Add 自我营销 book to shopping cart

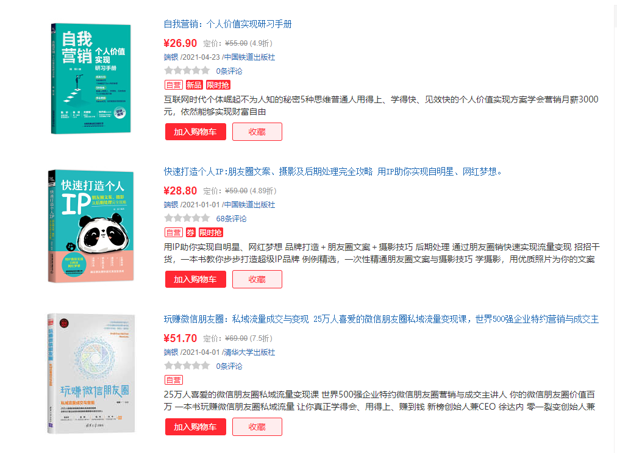[196, 132]
